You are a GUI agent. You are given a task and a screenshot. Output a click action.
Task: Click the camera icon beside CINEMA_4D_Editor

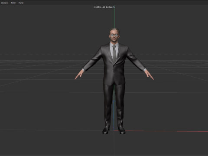[114, 7]
